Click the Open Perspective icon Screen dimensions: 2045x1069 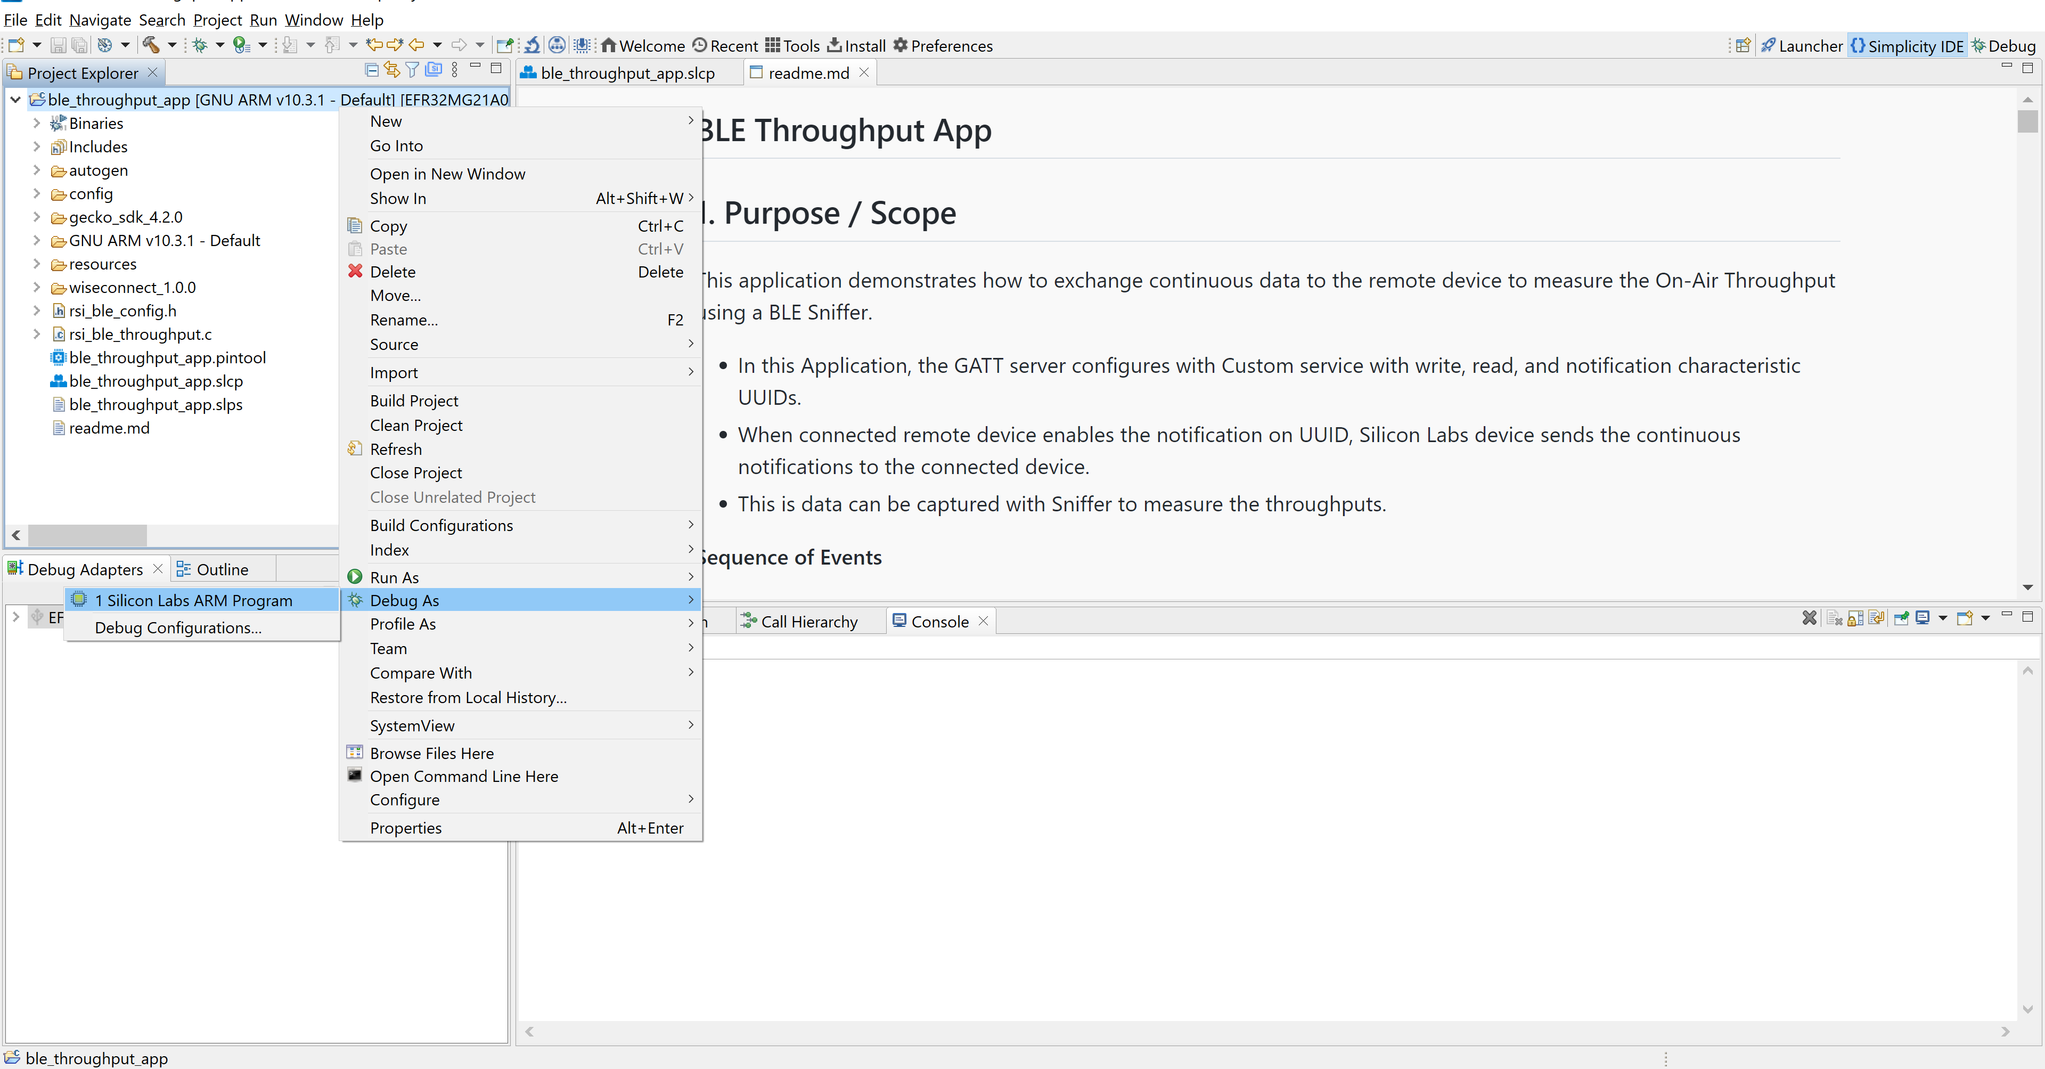tap(1743, 45)
